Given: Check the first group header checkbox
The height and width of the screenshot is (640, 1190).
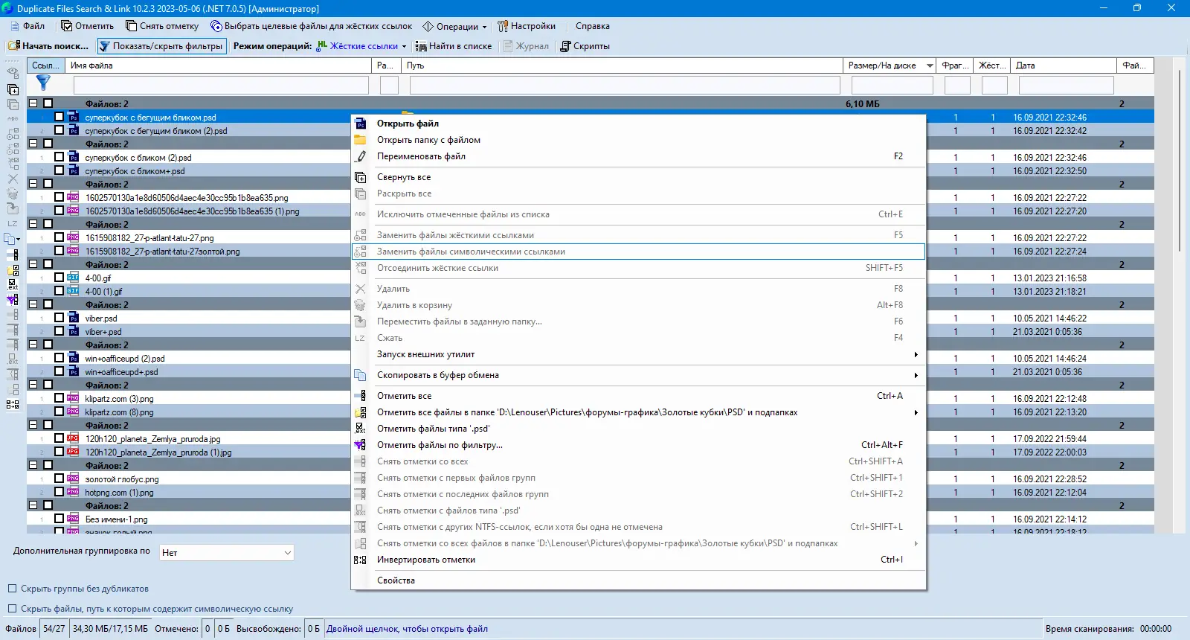Looking at the screenshot, I should (48, 103).
